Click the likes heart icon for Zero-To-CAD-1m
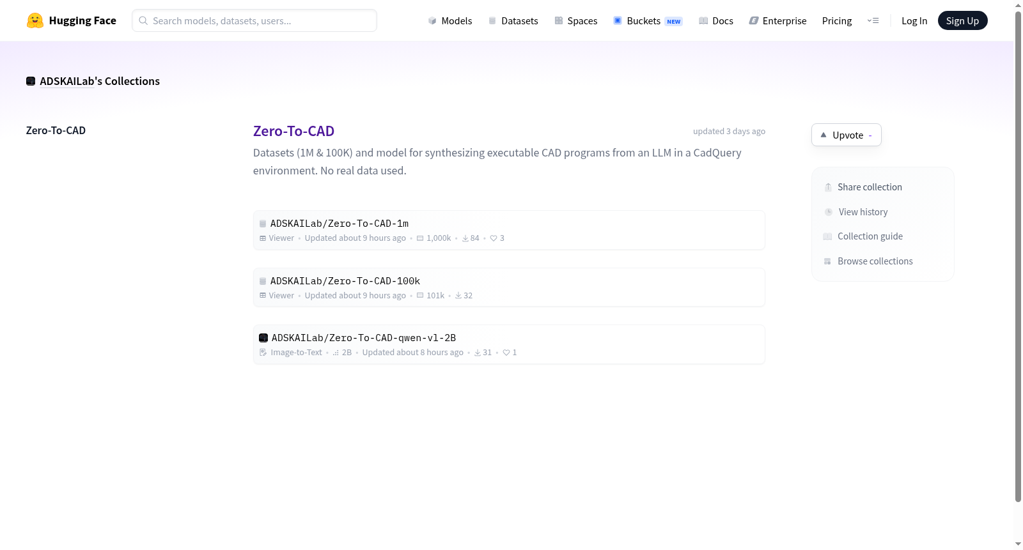The image size is (1023, 550). pos(494,238)
